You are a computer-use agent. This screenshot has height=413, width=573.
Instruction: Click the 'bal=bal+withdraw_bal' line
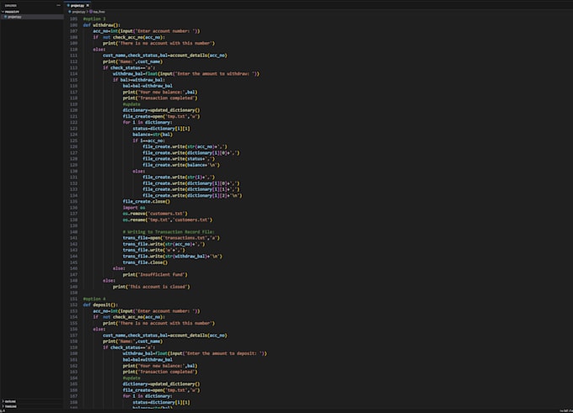tap(147, 360)
